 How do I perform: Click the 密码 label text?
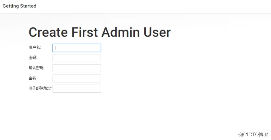pyautogui.click(x=33, y=58)
